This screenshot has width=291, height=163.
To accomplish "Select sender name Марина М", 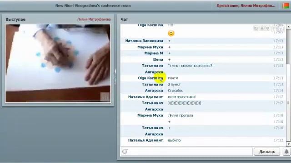I will tap(154, 53).
